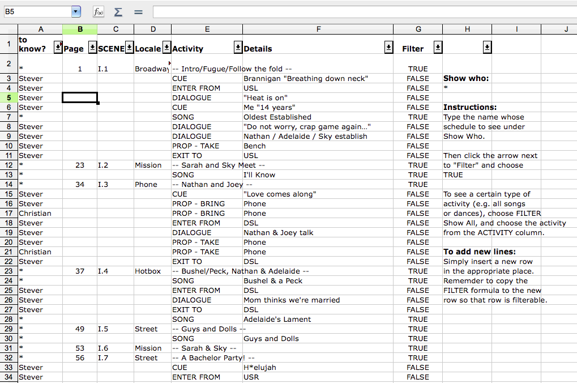Open the Function Wizard
Image resolution: width=577 pixels, height=383 pixels.
pos(99,12)
